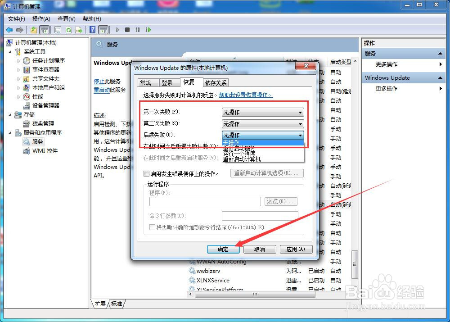This screenshot has width=450, height=322.
Task: Toggle the Show/Hide action pane icon
Action: [103, 30]
